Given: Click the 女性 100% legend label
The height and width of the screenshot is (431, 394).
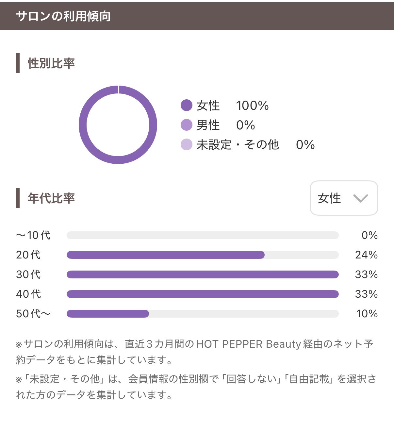Looking at the screenshot, I should pyautogui.click(x=233, y=106).
